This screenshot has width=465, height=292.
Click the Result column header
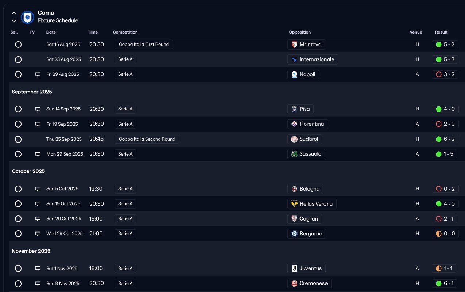click(441, 32)
